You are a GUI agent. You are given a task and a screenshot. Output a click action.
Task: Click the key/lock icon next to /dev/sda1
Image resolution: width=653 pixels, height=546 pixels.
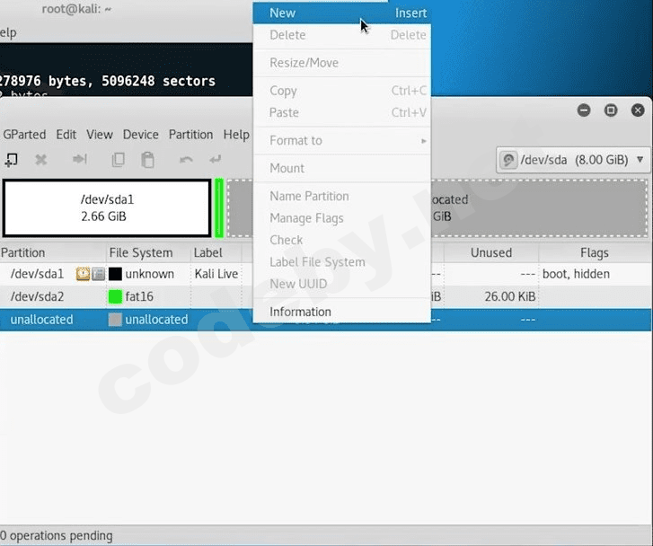[98, 274]
